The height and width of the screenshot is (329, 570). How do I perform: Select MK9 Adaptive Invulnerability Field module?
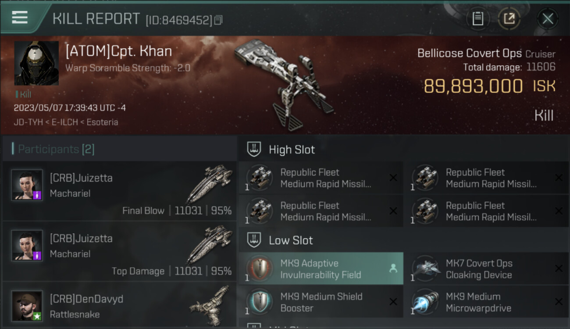pos(321,268)
